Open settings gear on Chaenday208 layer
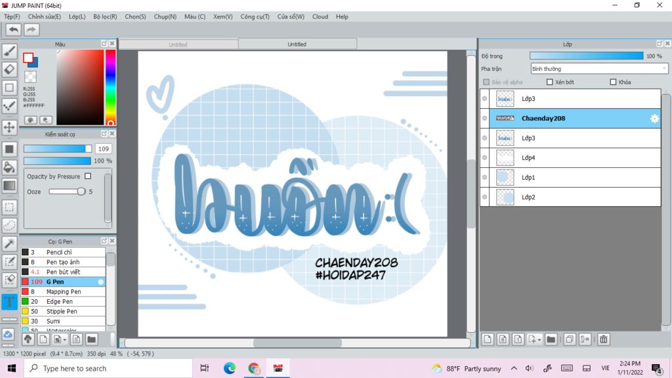Viewport: 672px width, 378px height. click(x=654, y=118)
